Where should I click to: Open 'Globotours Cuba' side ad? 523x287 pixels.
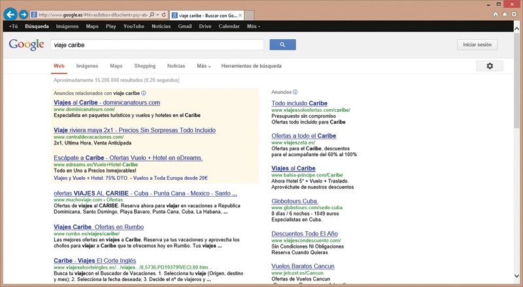point(295,201)
